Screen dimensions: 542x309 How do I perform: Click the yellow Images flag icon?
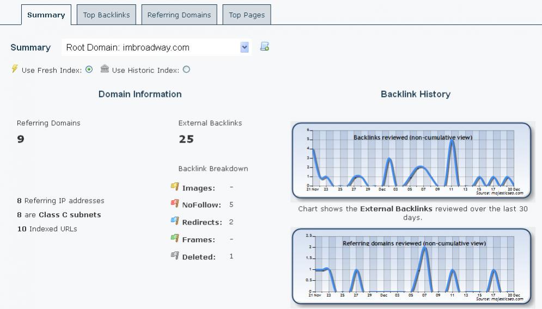(175, 187)
